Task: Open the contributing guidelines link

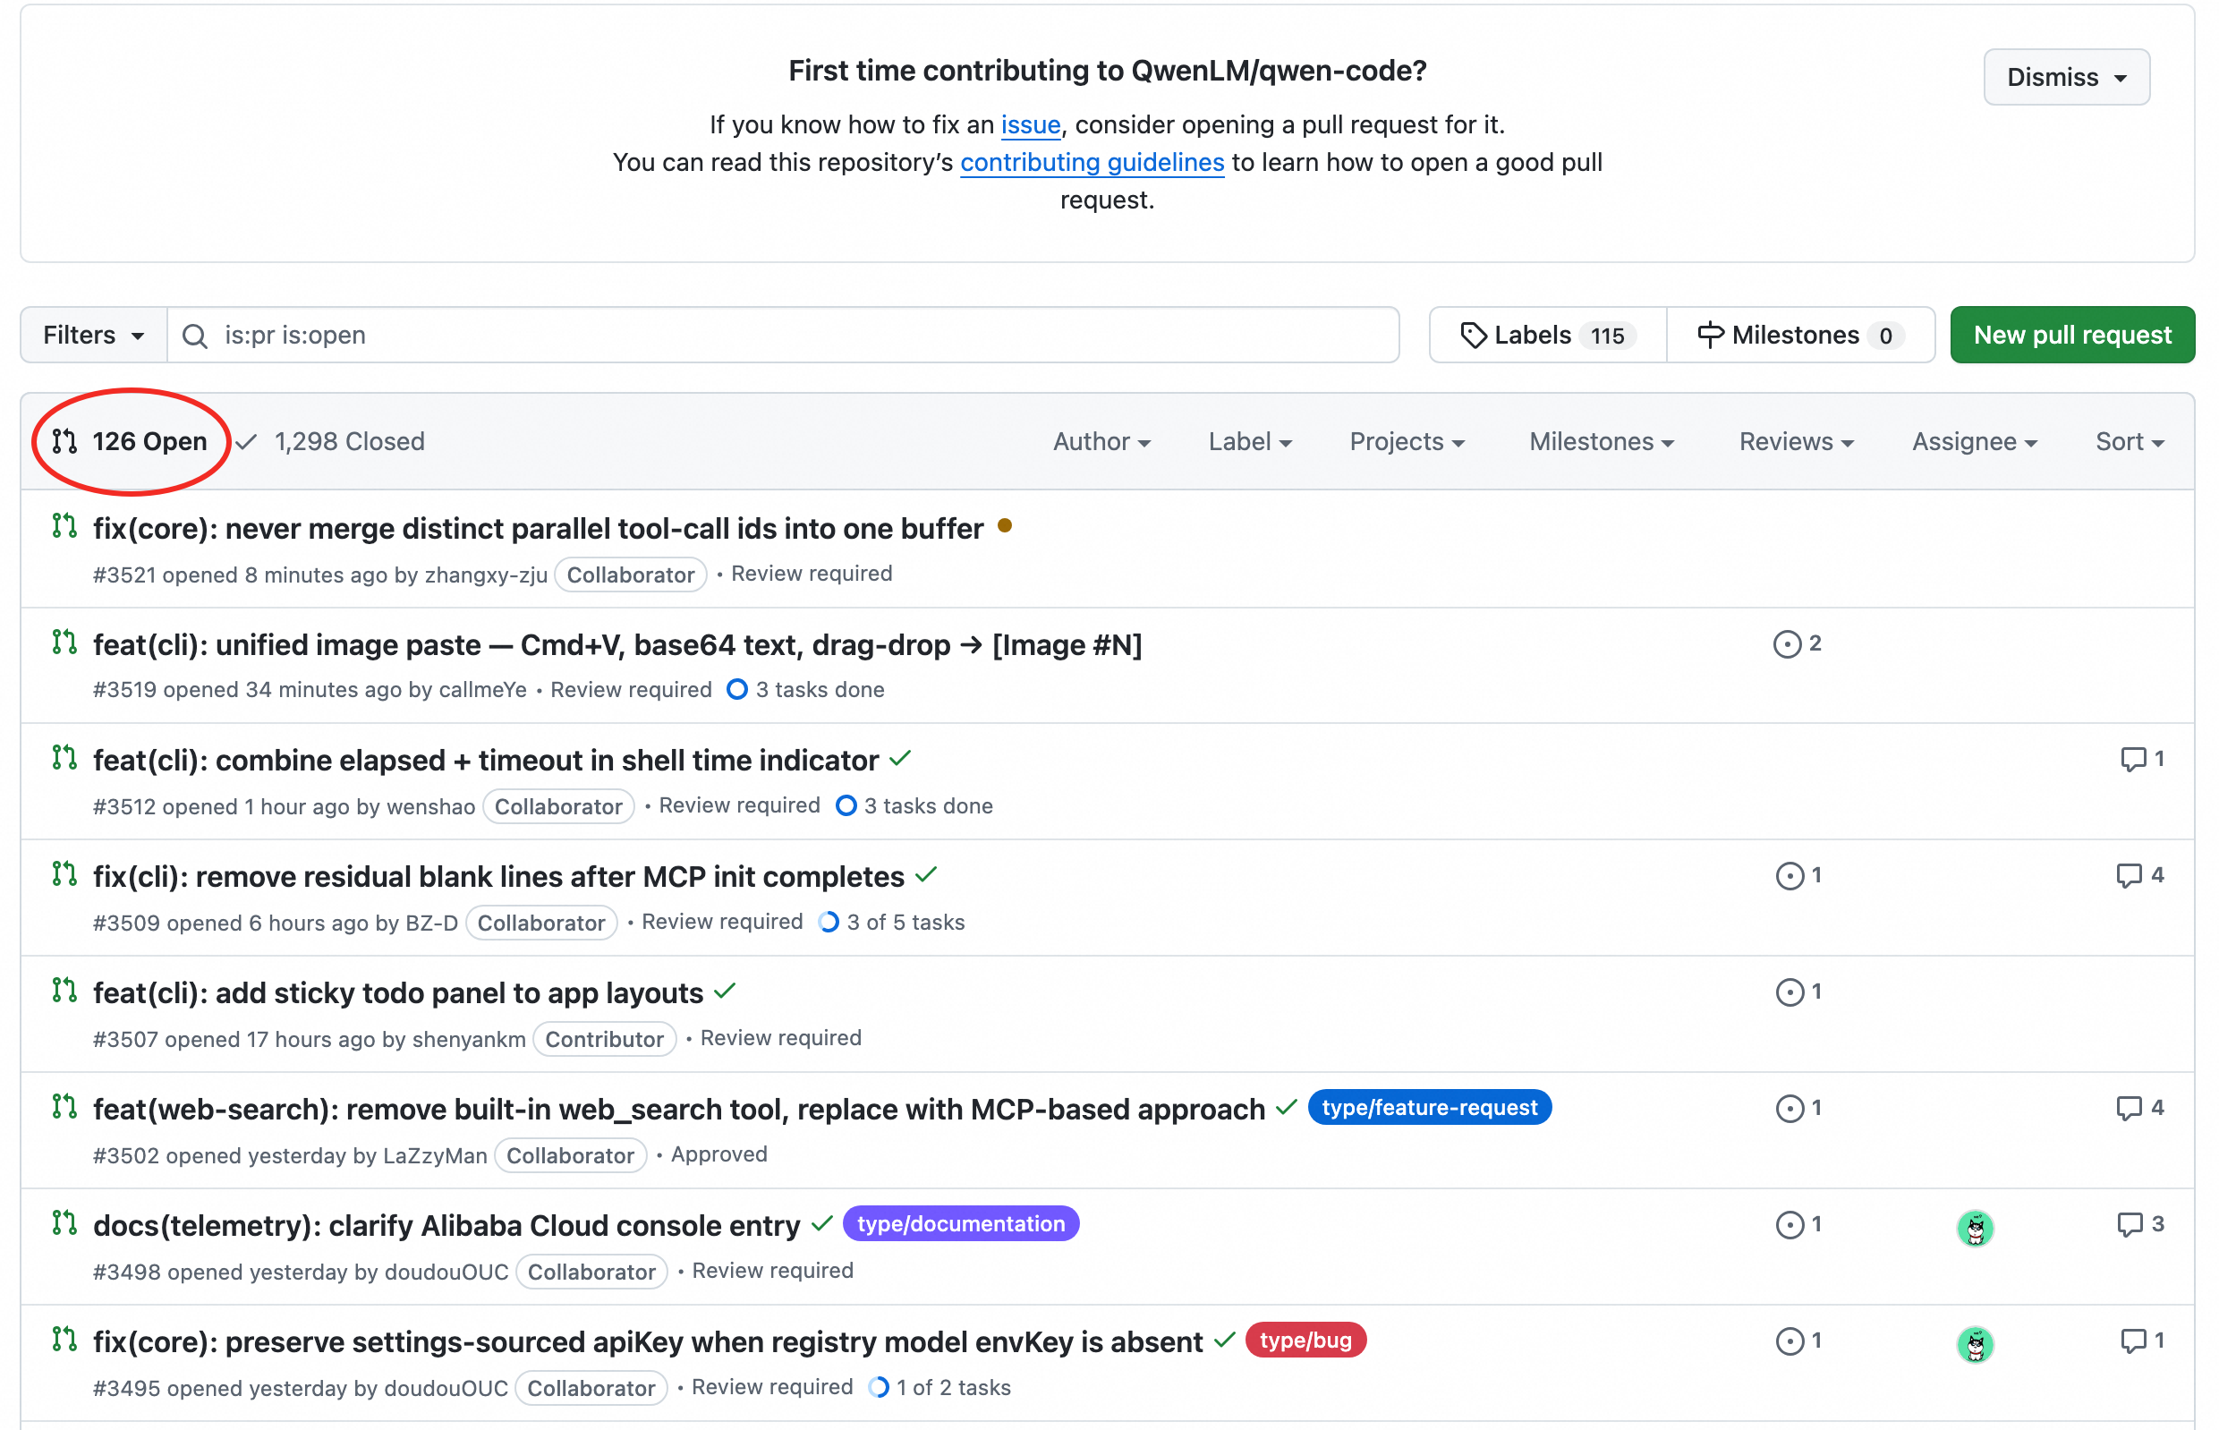Action: click(x=1091, y=162)
